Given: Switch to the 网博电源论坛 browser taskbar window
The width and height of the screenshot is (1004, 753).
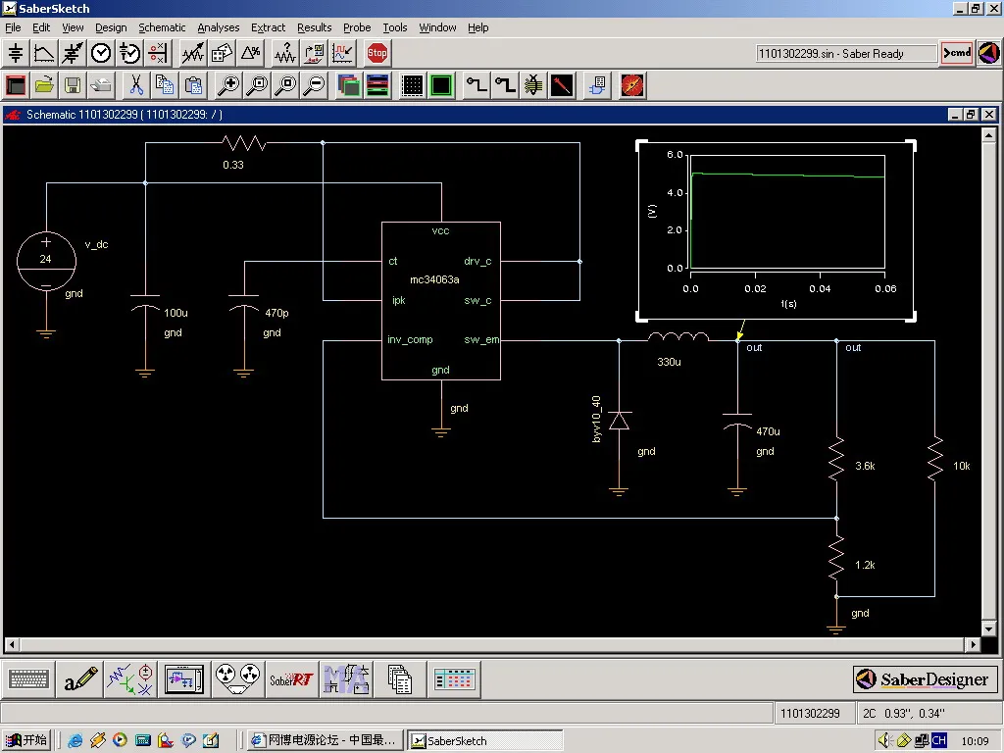Looking at the screenshot, I should [326, 740].
